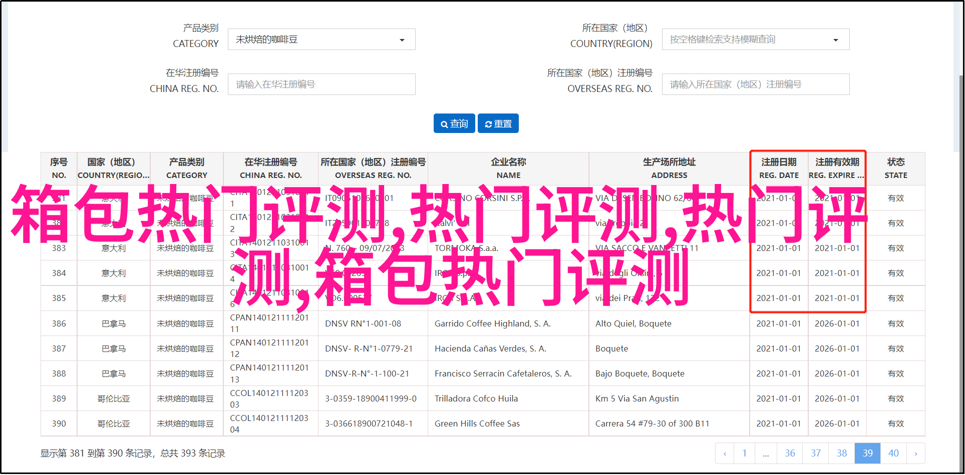Open page 40 of results
Screen dimensions: 965x475
coord(893,453)
